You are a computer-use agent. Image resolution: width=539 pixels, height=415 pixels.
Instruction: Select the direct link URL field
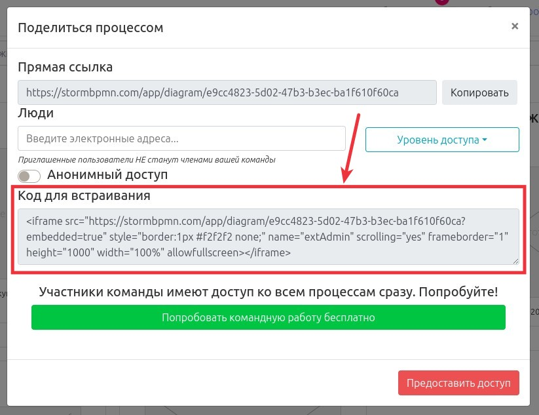[x=227, y=92]
